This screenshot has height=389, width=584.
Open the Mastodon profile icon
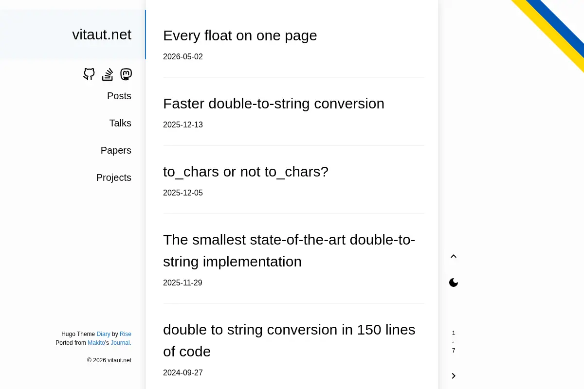click(126, 74)
